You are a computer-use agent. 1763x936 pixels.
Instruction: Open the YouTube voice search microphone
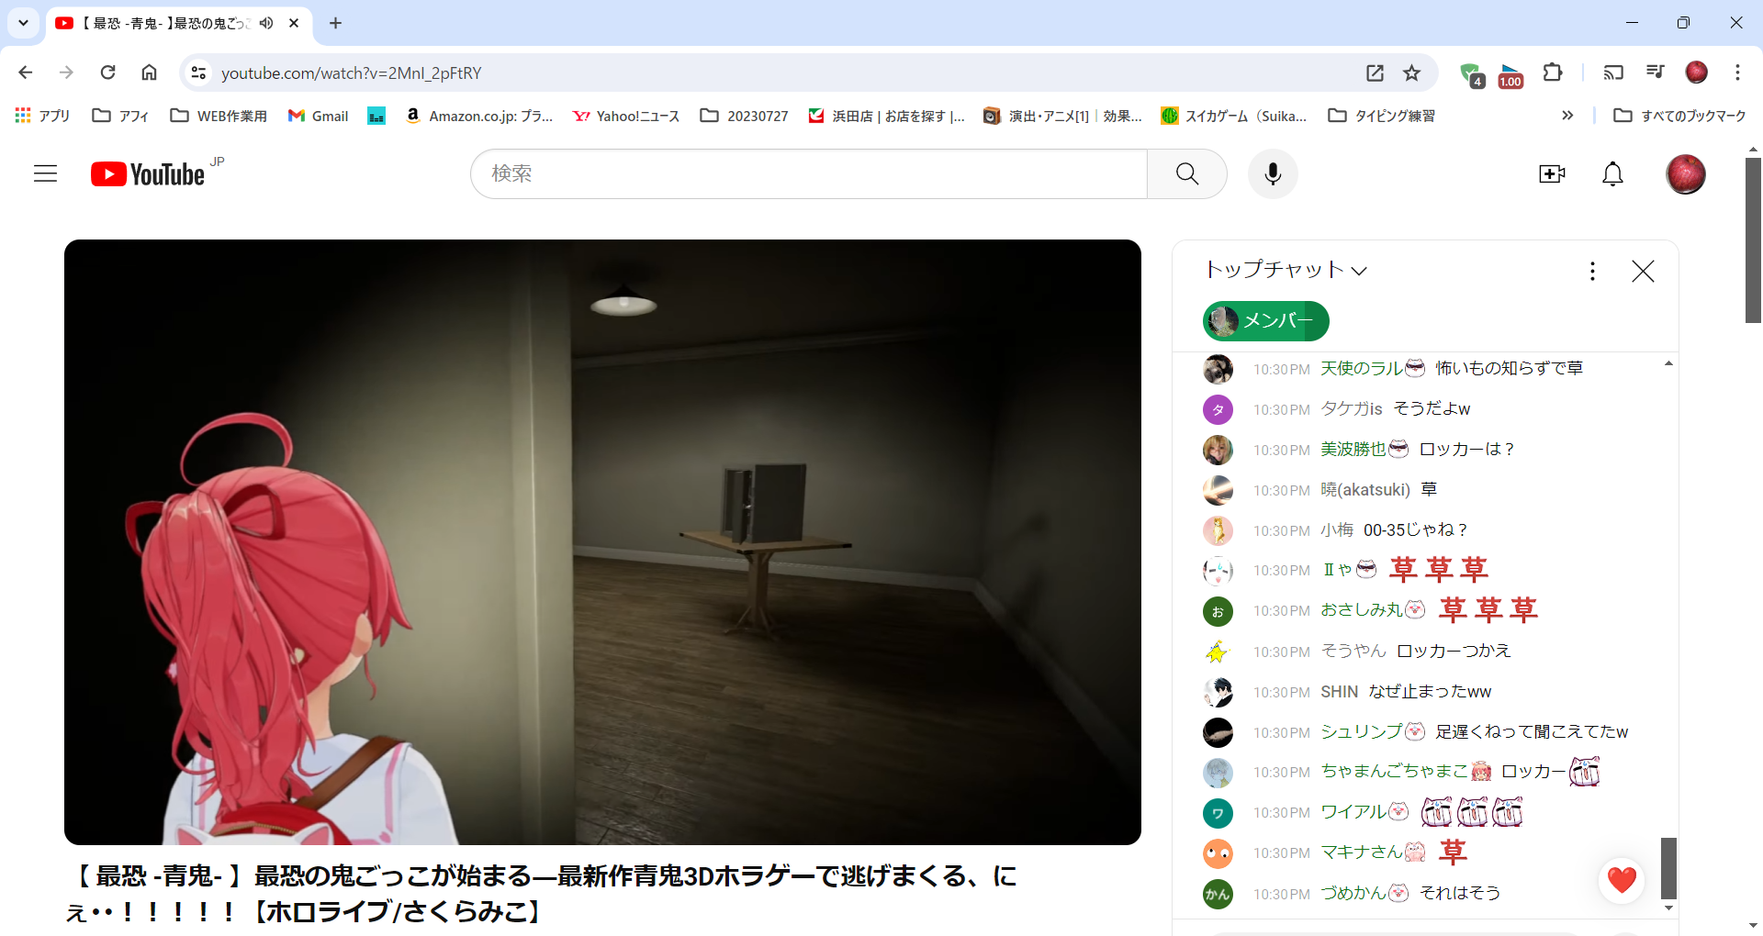click(x=1272, y=173)
